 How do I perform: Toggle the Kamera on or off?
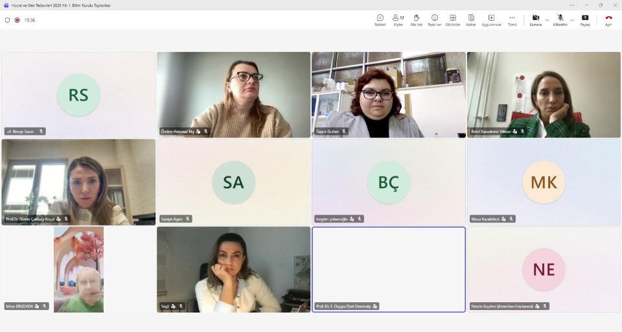point(536,20)
